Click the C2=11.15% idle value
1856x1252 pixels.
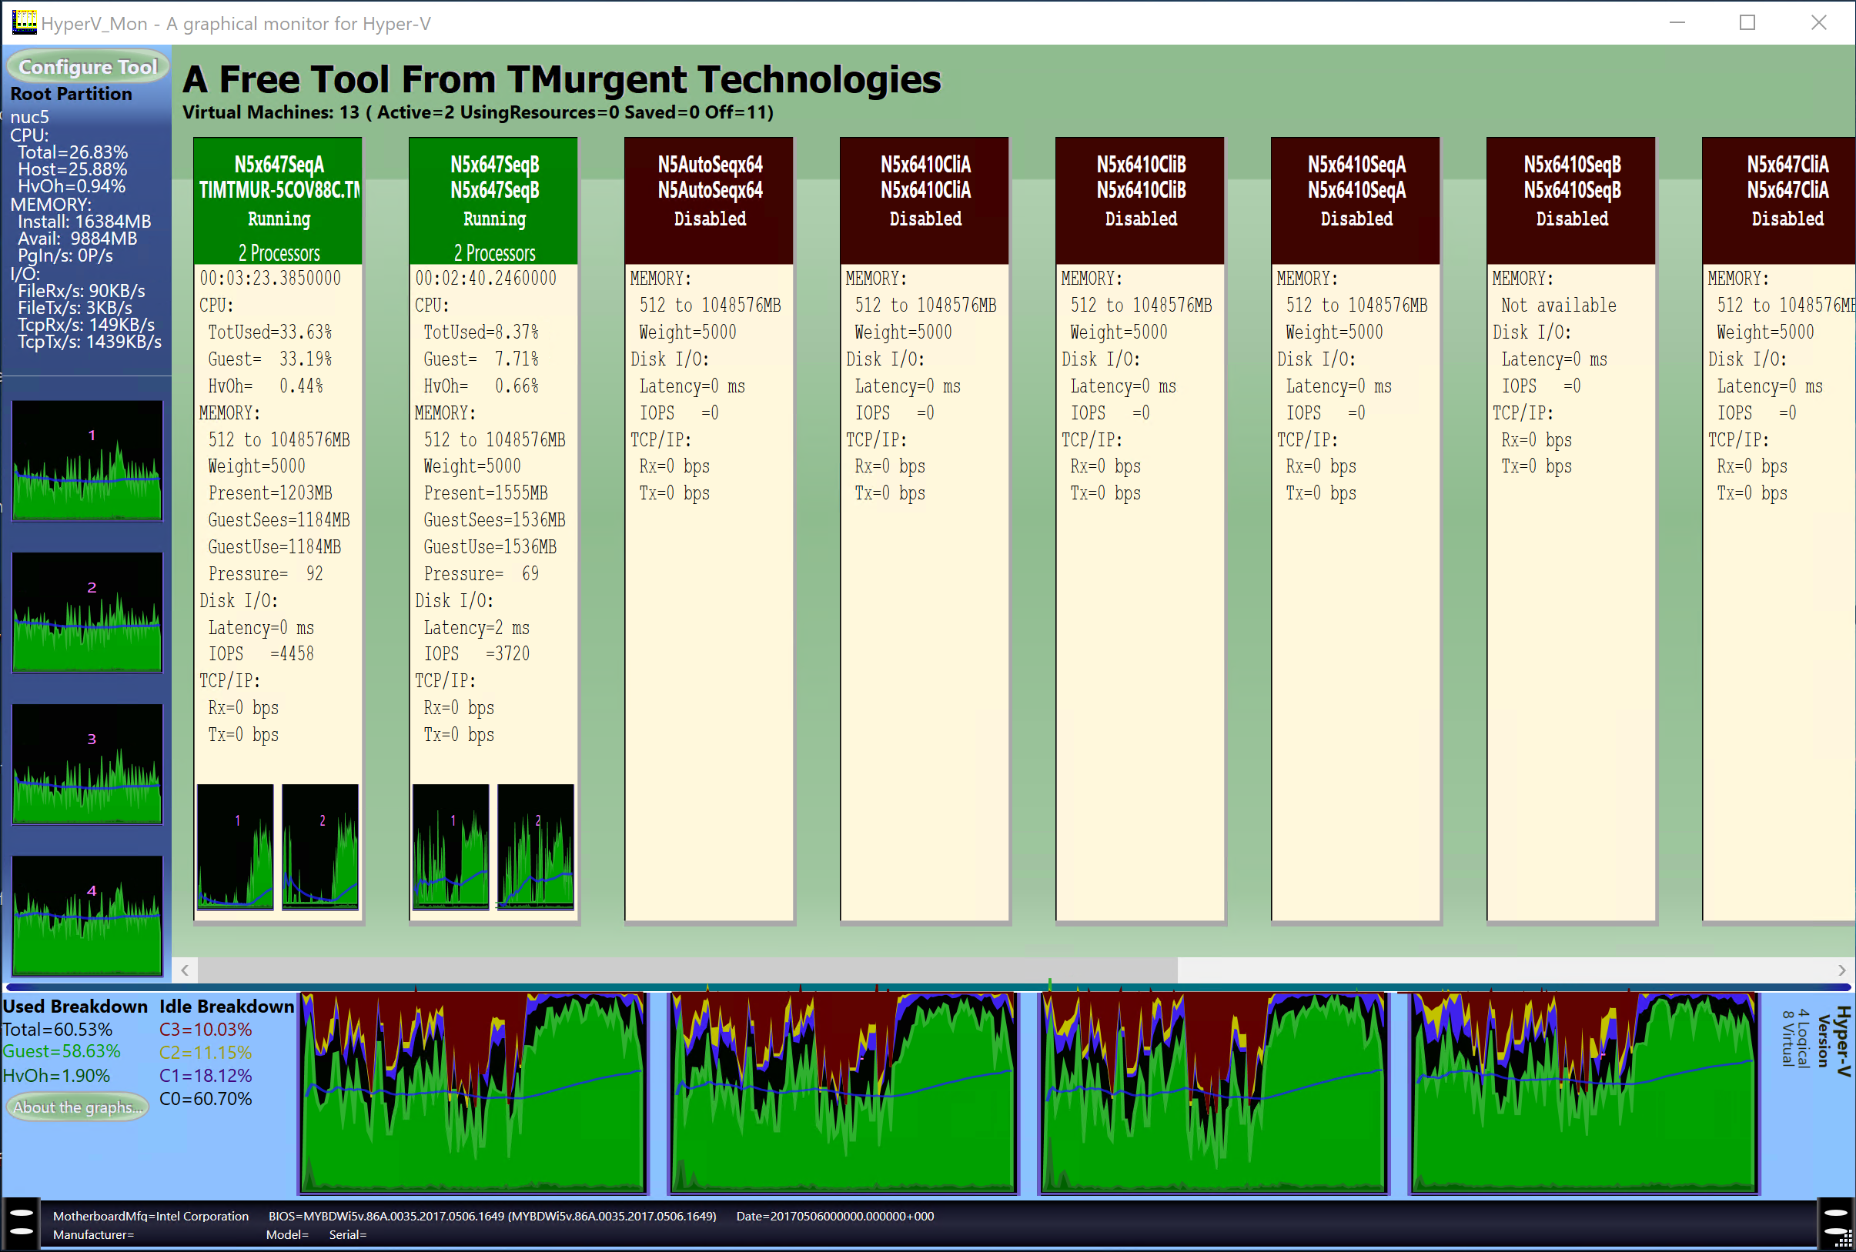(206, 1052)
